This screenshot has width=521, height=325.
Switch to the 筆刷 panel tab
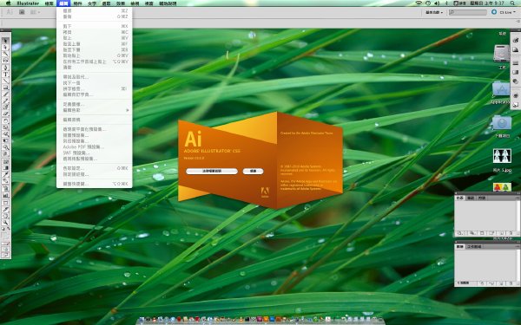pyautogui.click(x=471, y=198)
